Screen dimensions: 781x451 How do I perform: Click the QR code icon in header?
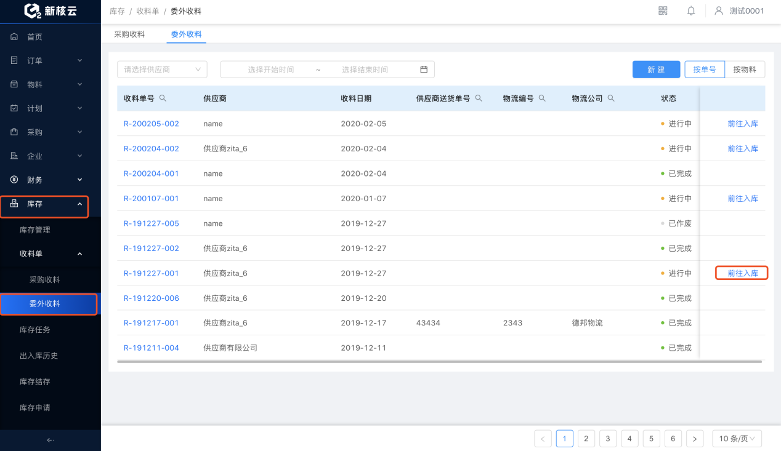[663, 10]
